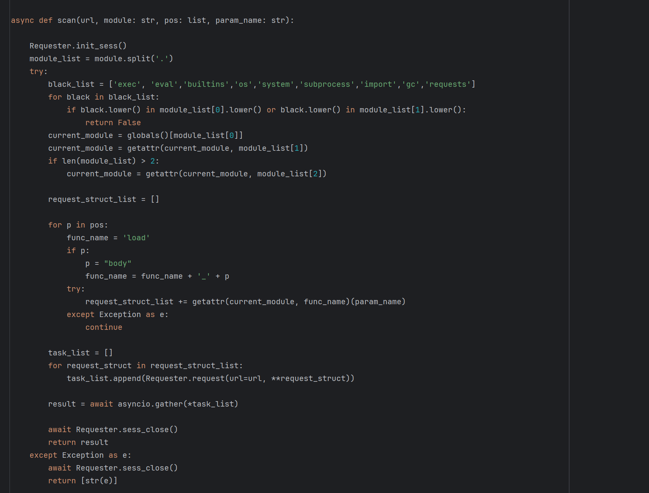Click module_list[1].lower() in the if condition
This screenshot has width=649, height=493.
410,110
